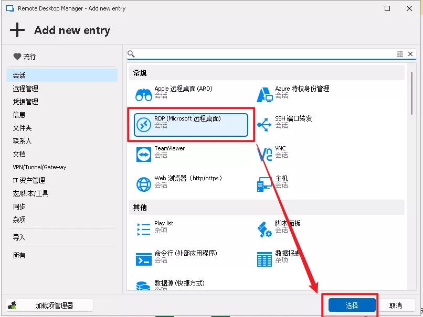Open the 远程管理 category
423x317 pixels.
(62, 89)
